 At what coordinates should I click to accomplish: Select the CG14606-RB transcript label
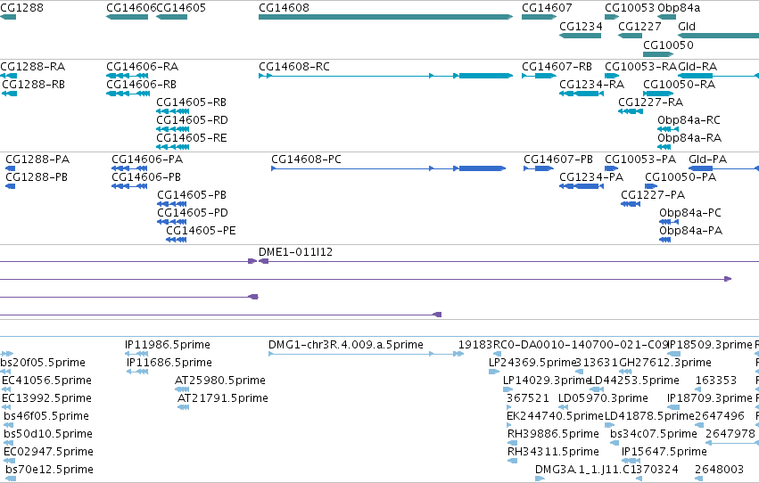pos(141,85)
